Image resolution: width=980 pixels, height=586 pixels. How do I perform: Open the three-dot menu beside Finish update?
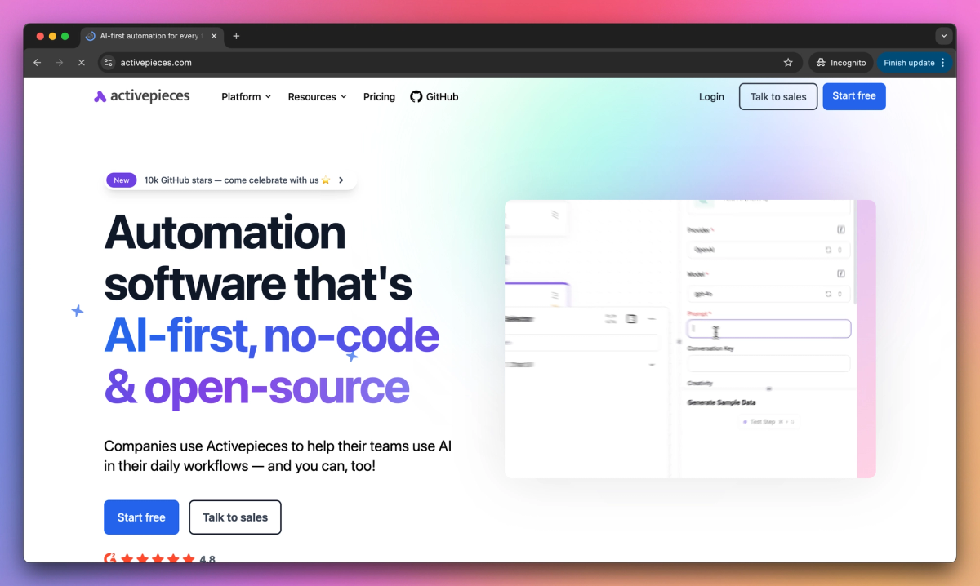(945, 62)
